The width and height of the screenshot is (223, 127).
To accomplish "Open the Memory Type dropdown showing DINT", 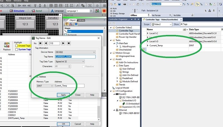I will (45, 86).
